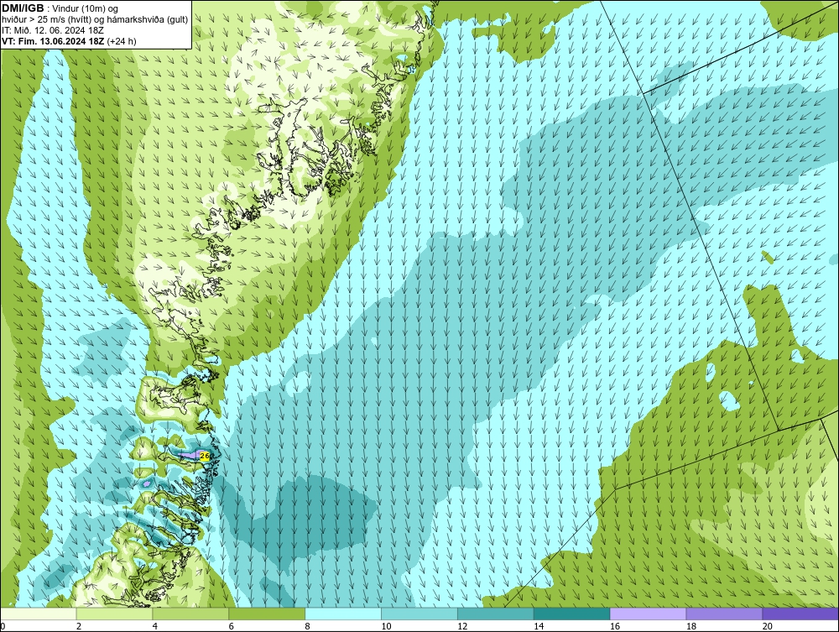Viewport: 839px width, 632px height.
Task: Click the scale label '18'
Action: click(x=691, y=626)
